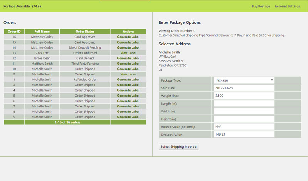Click the Order ID column header
This screenshot has height=181, width=308.
click(14, 32)
